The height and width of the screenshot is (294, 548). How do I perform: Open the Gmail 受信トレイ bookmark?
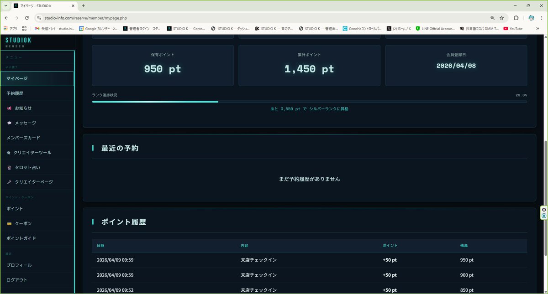click(55, 28)
